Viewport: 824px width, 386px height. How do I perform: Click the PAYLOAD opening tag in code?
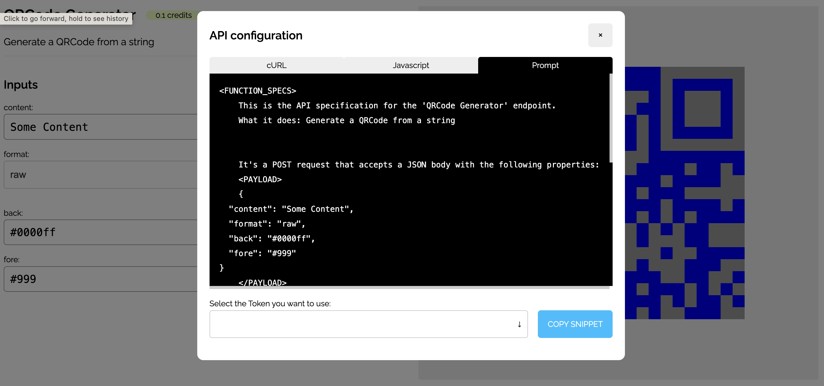(x=260, y=179)
